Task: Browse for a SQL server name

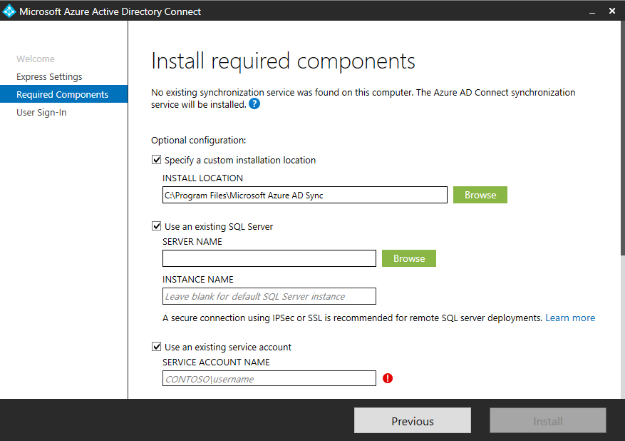Action: [x=408, y=258]
